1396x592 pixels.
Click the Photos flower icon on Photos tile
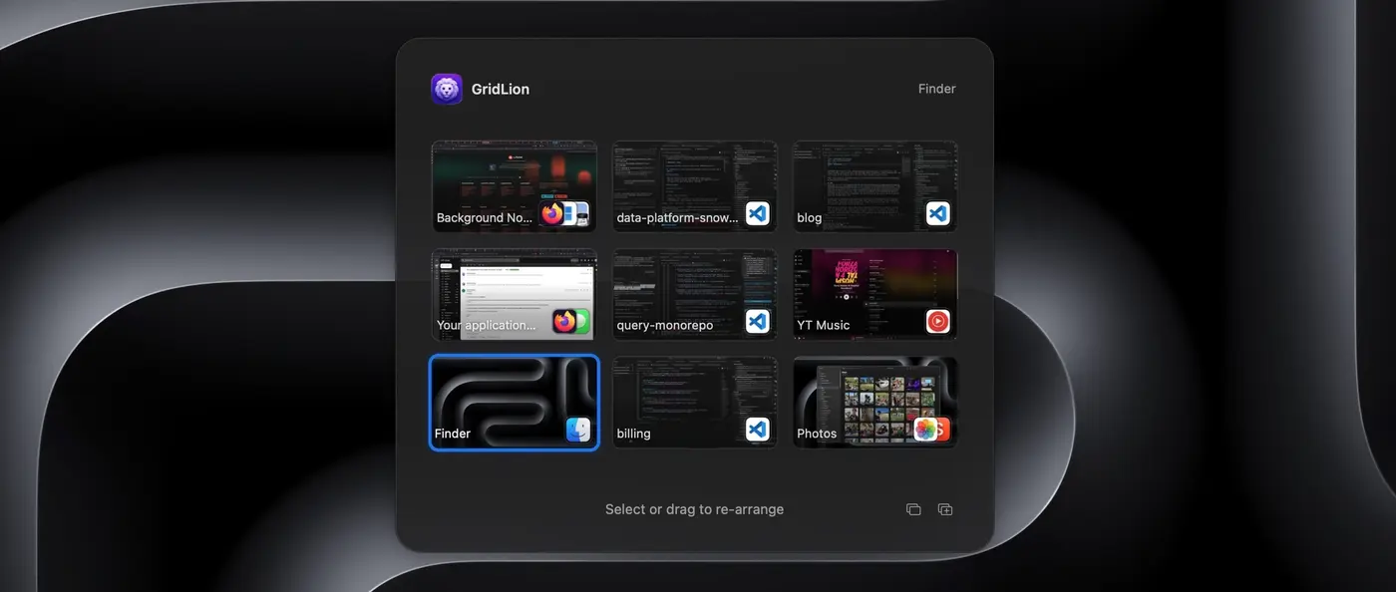(926, 430)
